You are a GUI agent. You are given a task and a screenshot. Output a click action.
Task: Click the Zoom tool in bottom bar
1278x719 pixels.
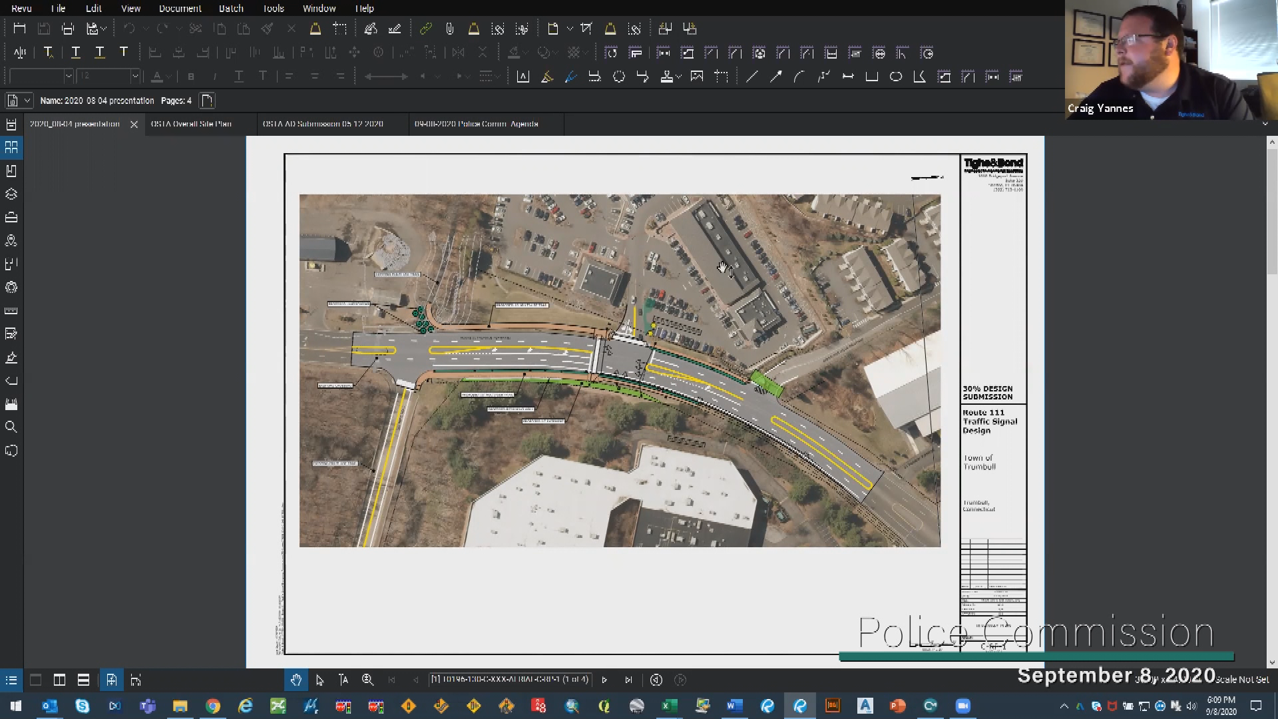(x=367, y=680)
